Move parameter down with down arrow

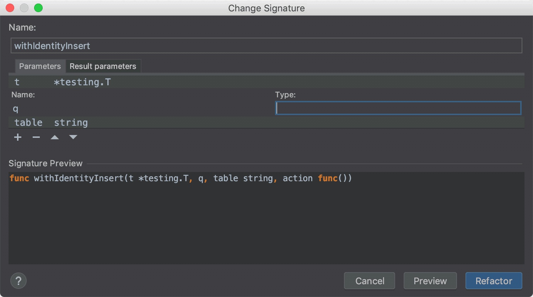pos(73,137)
